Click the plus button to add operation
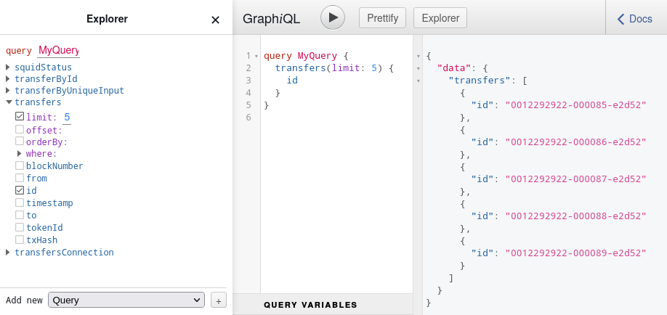Screen dimensions: 667x315 coord(219,300)
